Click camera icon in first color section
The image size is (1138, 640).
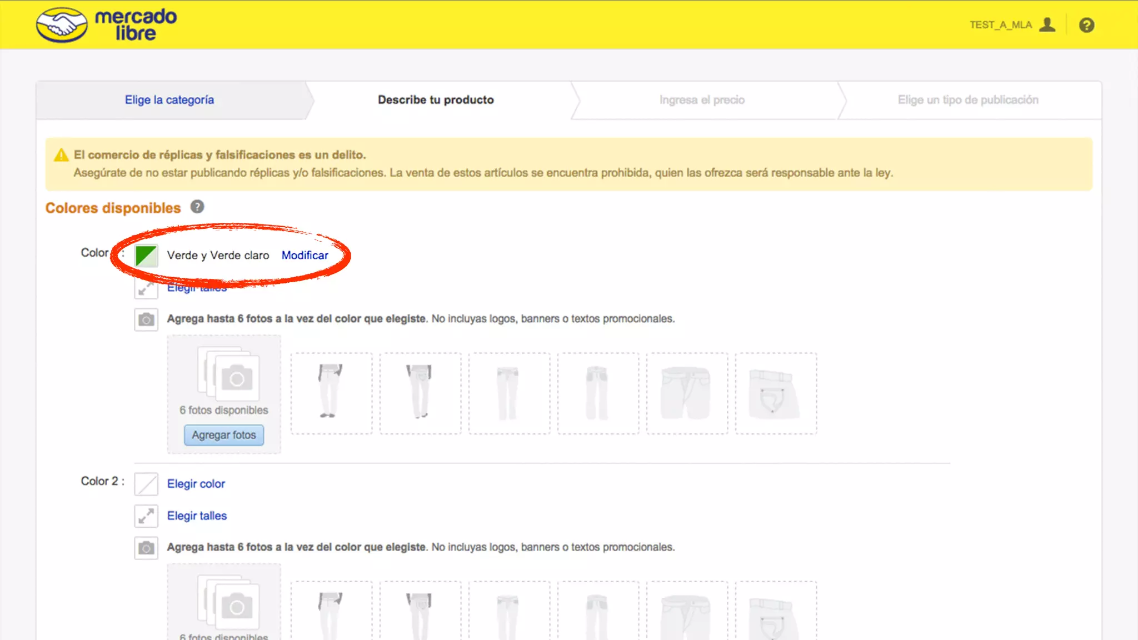click(x=146, y=319)
